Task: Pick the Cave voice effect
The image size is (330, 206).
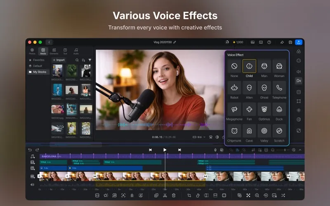Action: (249, 131)
